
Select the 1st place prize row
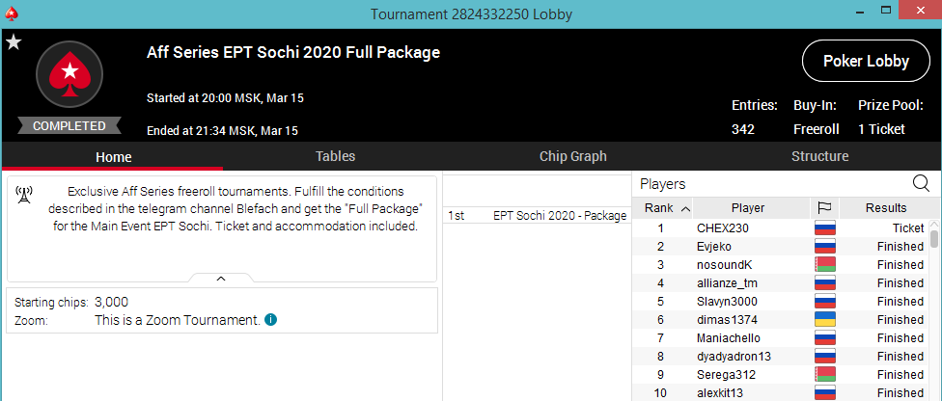[537, 216]
